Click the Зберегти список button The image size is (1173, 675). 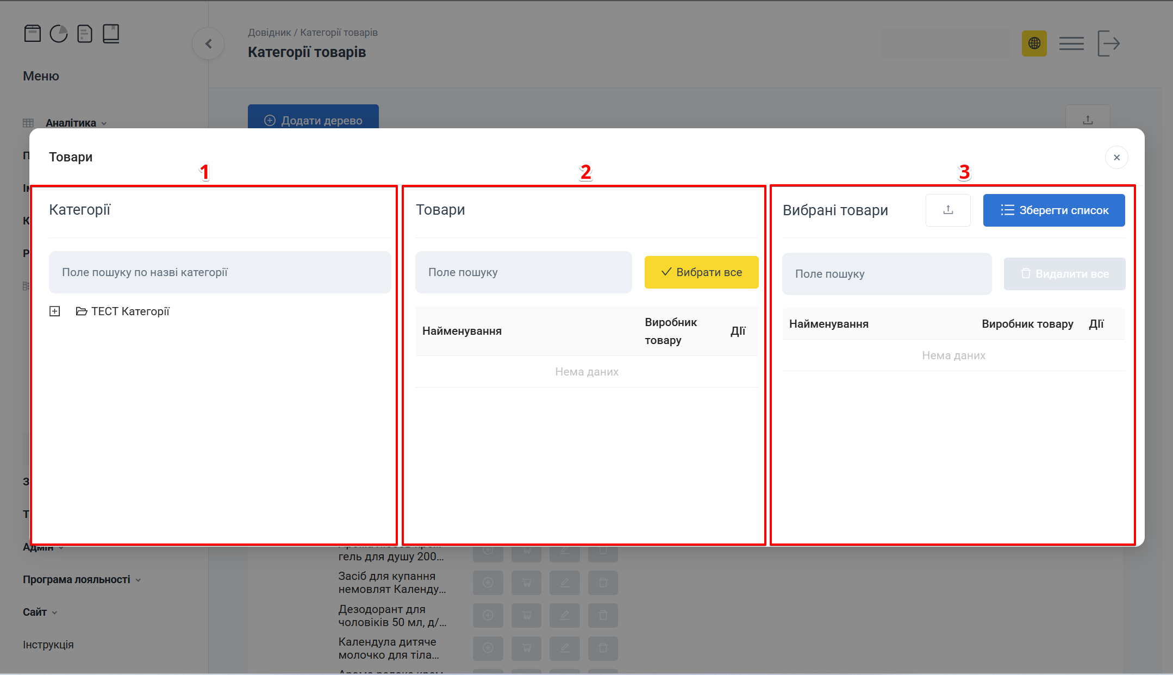point(1053,210)
